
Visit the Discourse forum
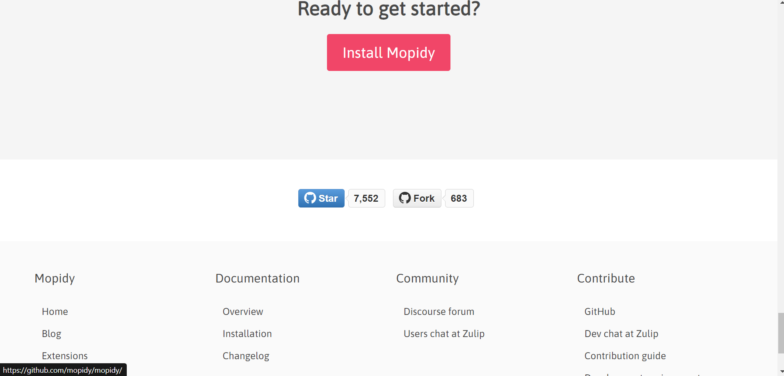point(439,312)
